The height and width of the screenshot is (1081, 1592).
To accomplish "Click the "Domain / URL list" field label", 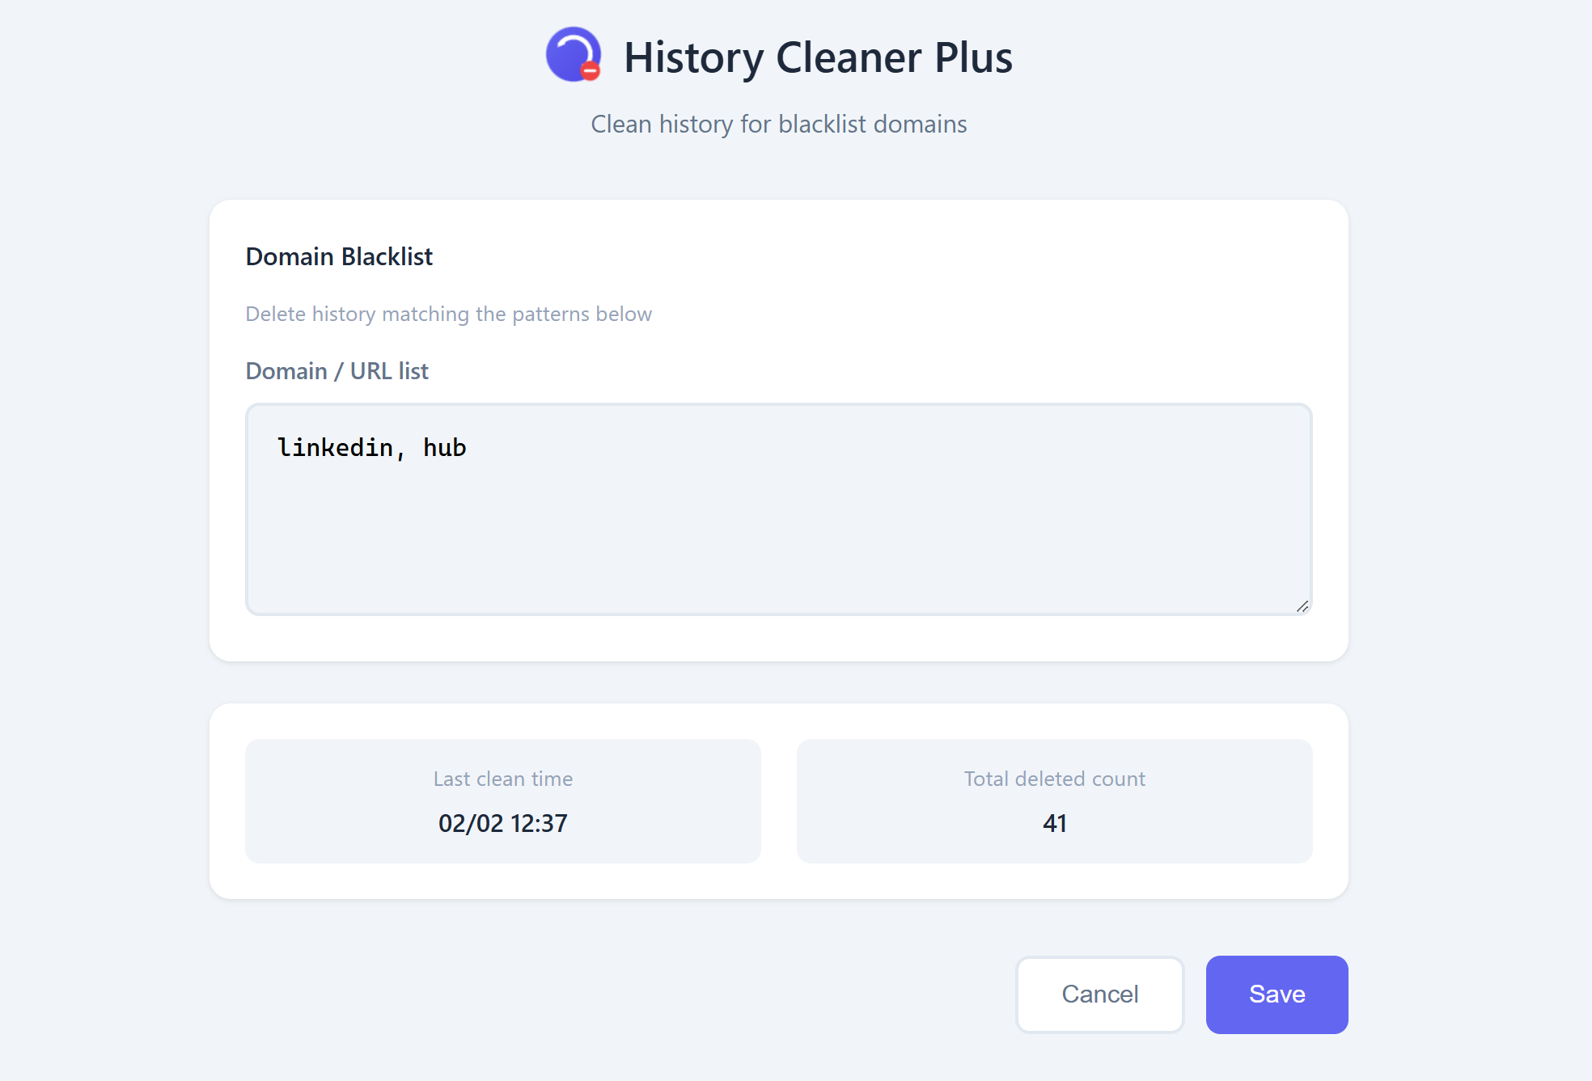I will pyautogui.click(x=337, y=371).
